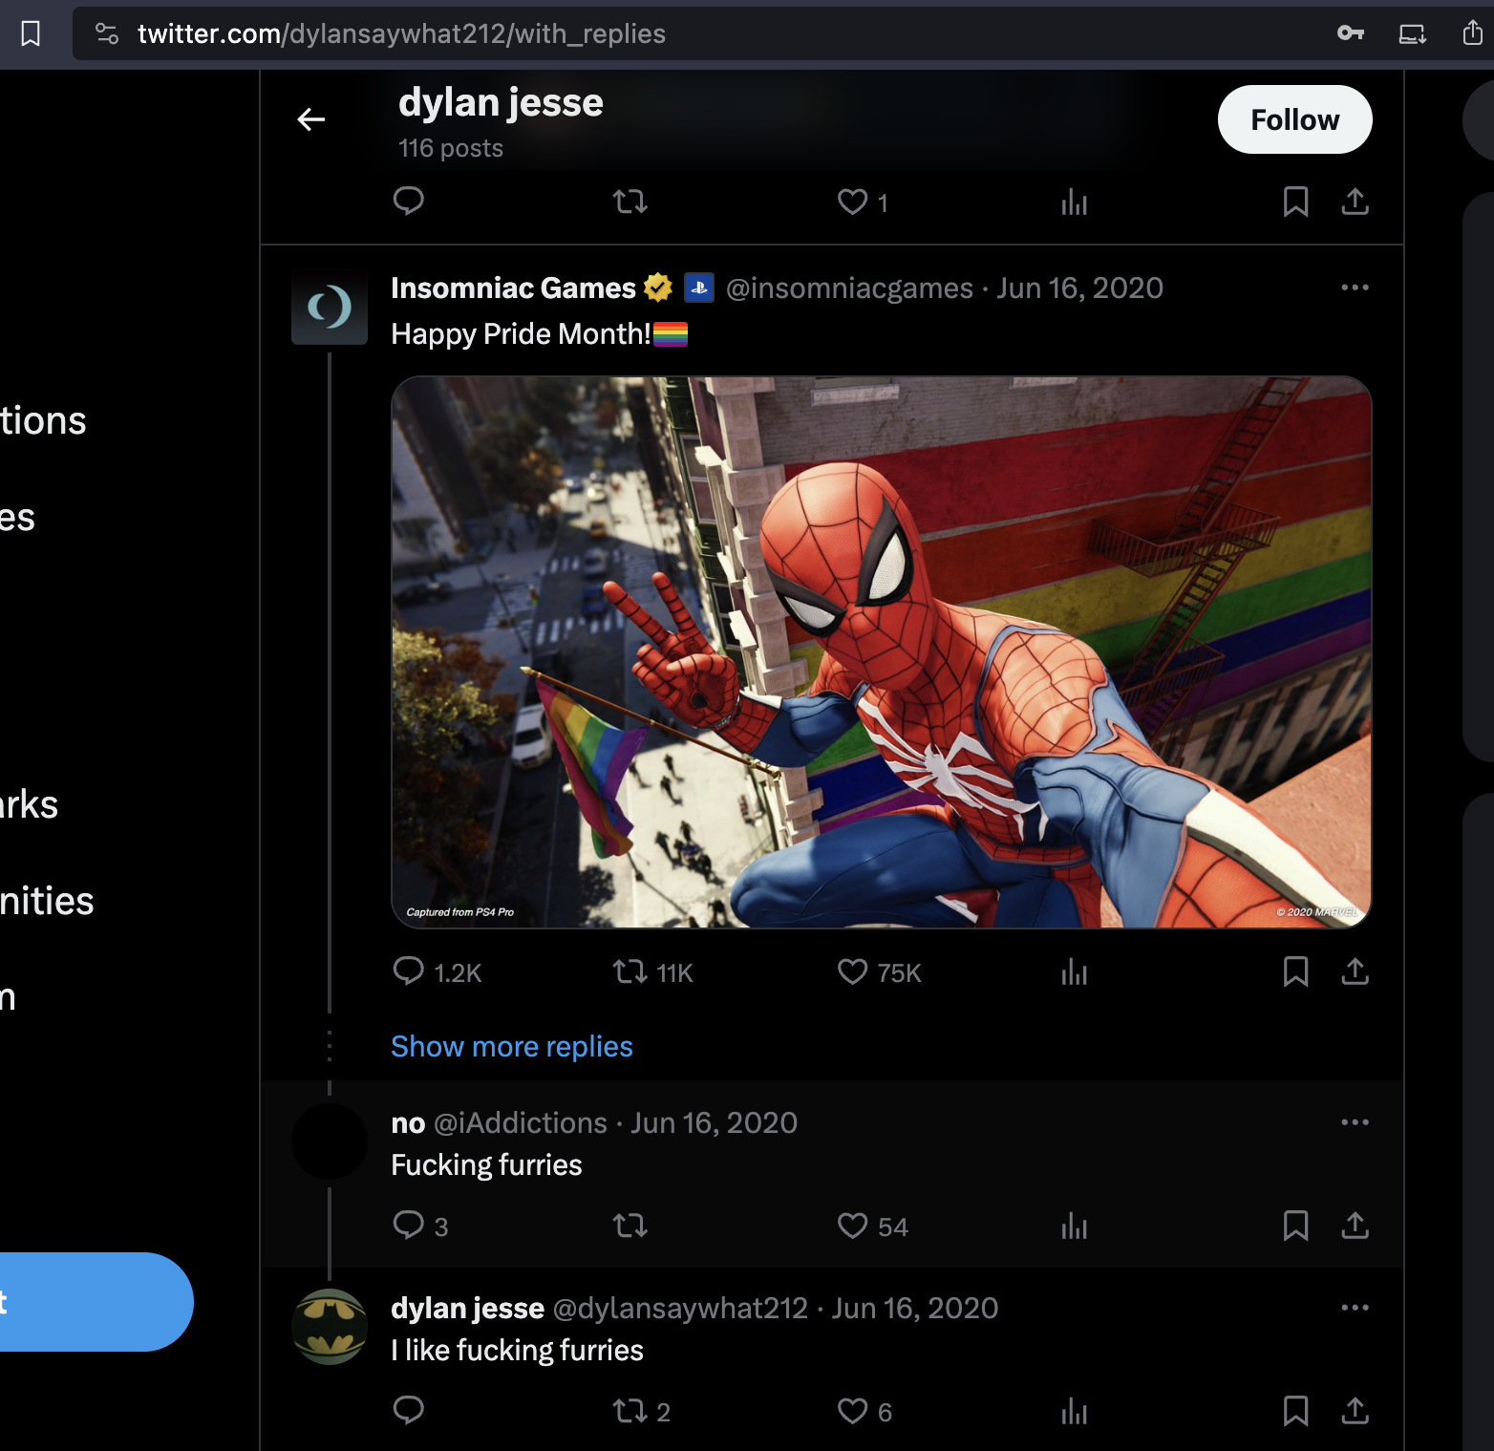The height and width of the screenshot is (1451, 1494).
Task: View analytics of the Insomniac Games post
Action: 1075,972
